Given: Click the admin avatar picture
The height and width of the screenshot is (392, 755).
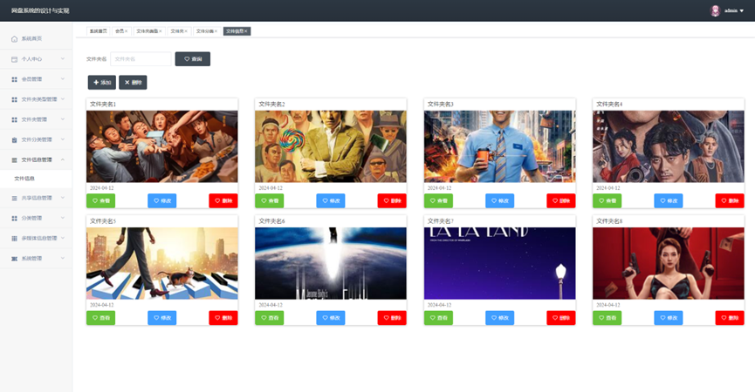Looking at the screenshot, I should (x=716, y=10).
